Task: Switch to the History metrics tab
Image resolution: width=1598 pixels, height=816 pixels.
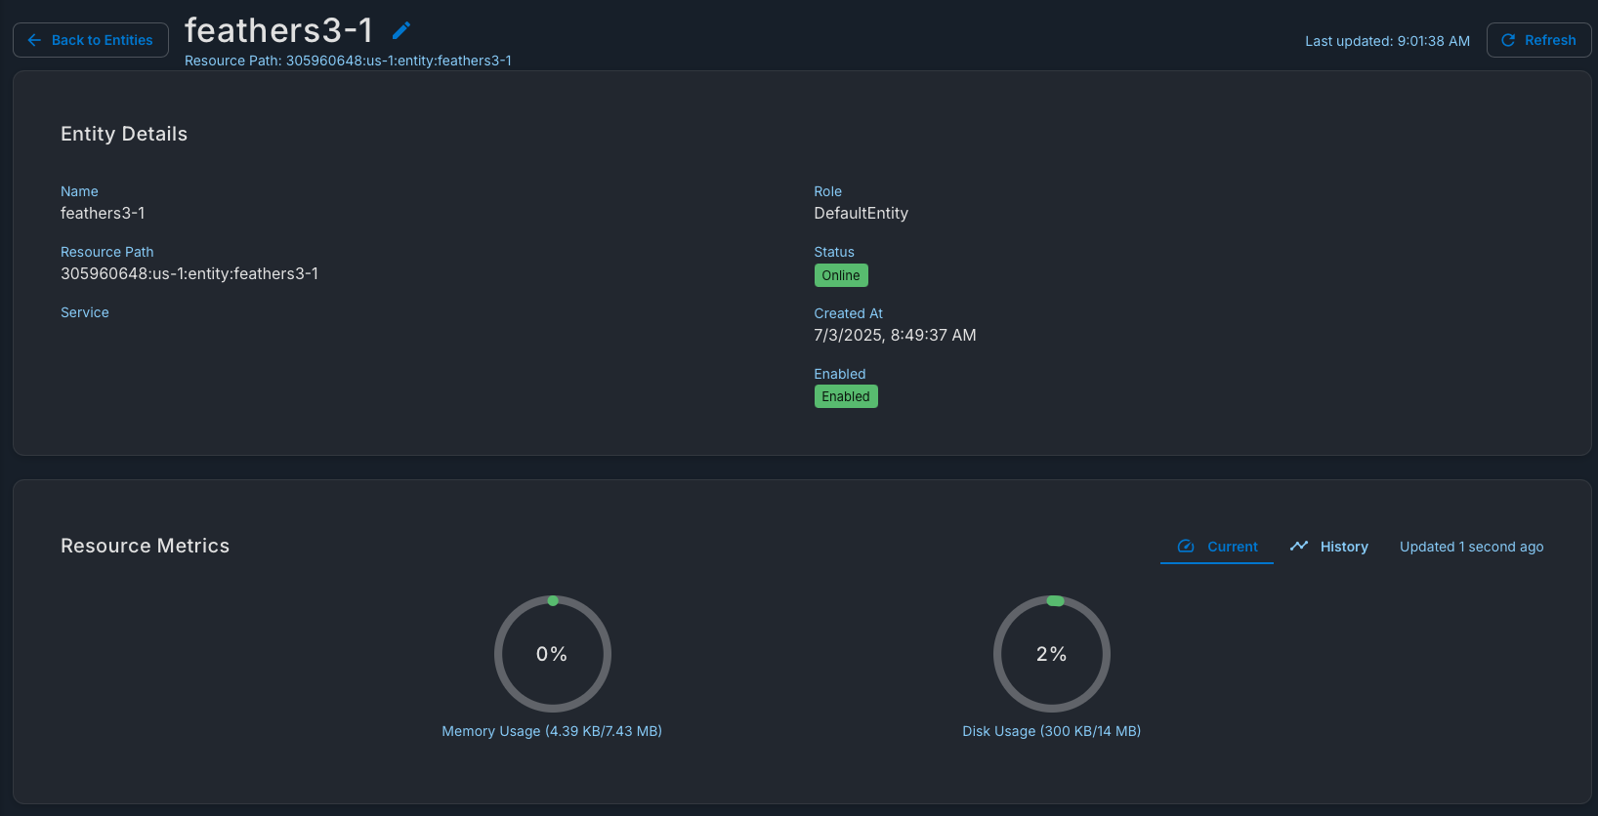Action: pos(1328,547)
